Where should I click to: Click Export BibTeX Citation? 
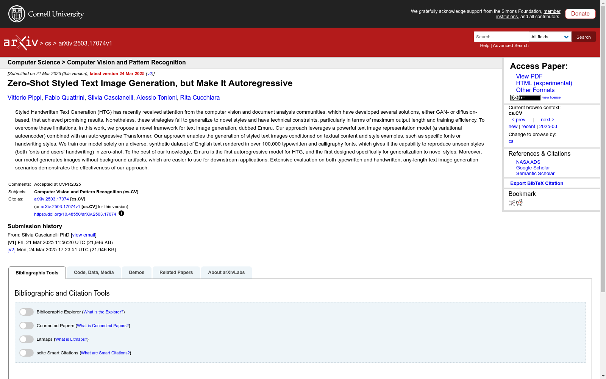point(537,183)
